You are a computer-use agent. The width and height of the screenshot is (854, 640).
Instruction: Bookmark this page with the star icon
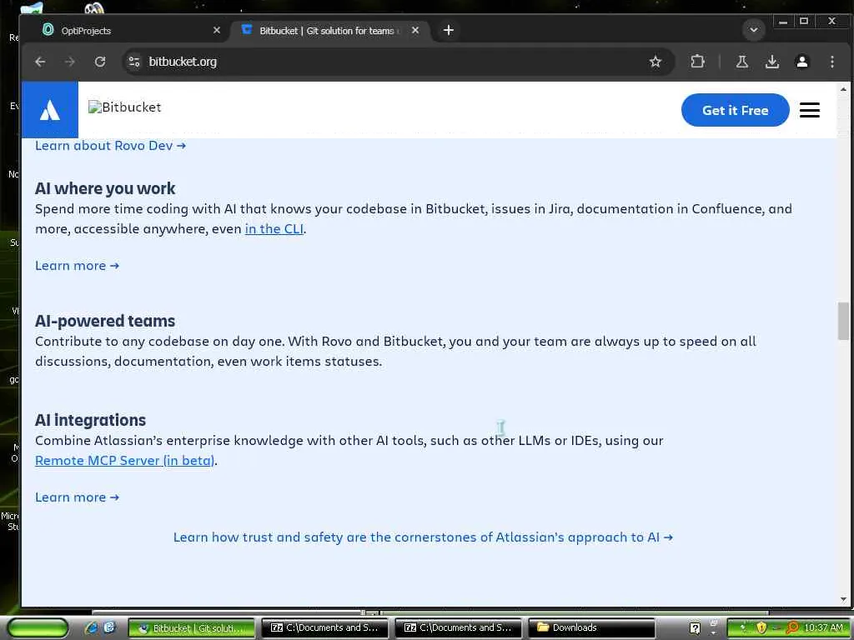656,62
